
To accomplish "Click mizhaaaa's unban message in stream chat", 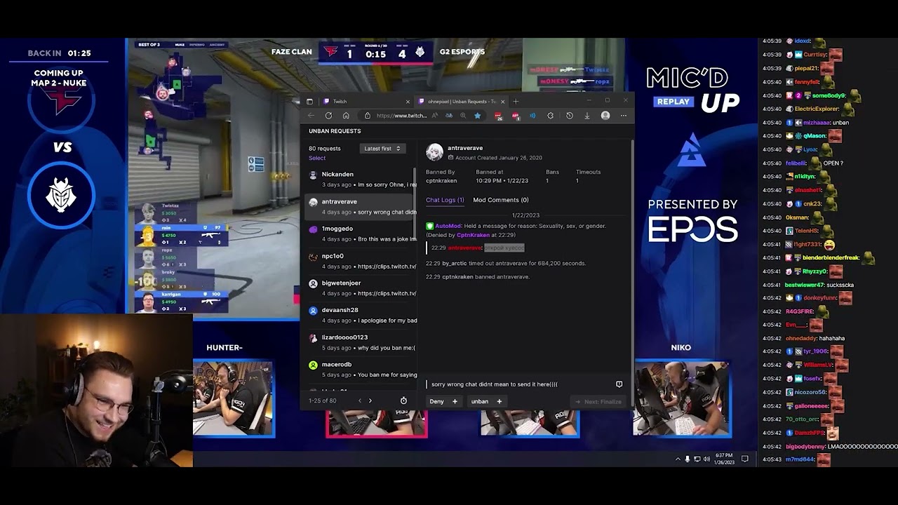I will click(x=840, y=123).
